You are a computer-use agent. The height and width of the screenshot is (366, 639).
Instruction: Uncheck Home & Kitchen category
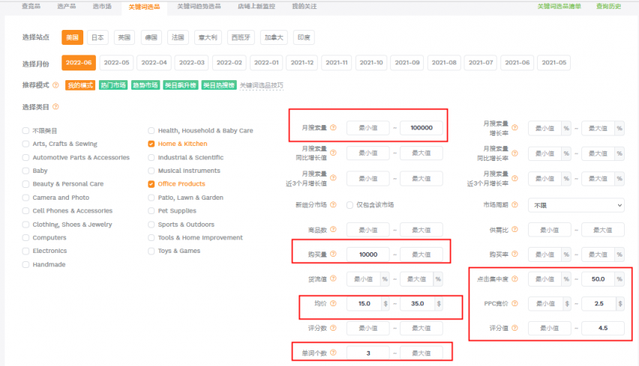tap(151, 144)
